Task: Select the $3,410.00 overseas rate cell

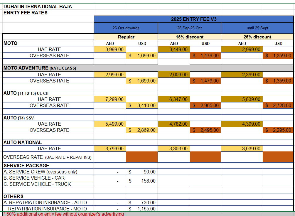Action: click(142, 105)
